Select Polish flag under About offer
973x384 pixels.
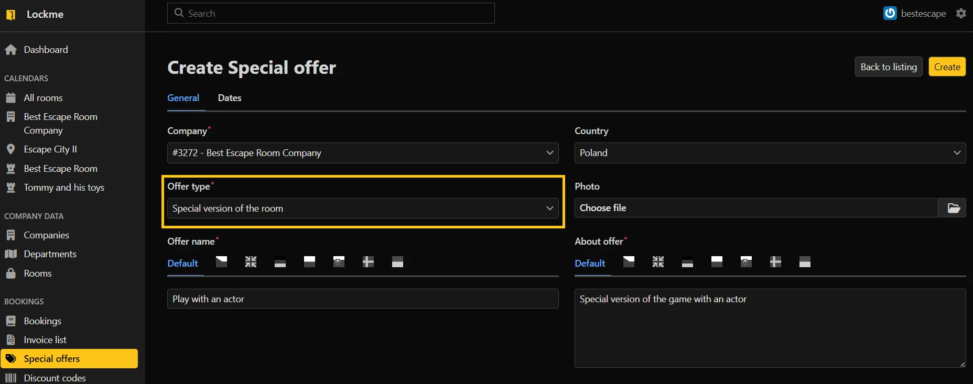coord(717,262)
